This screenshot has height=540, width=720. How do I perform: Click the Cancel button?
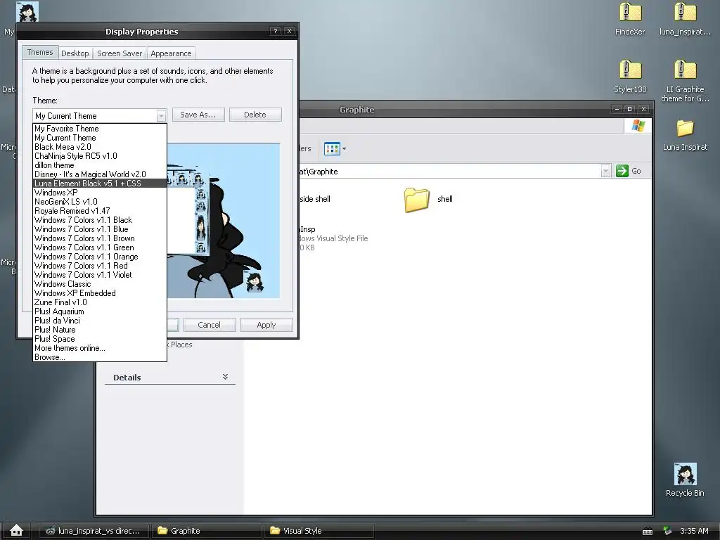pyautogui.click(x=209, y=325)
